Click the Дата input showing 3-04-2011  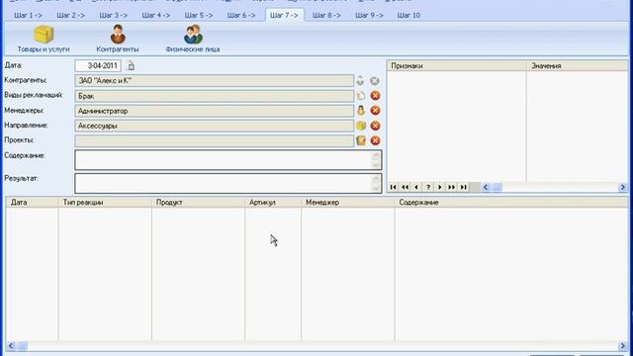[98, 66]
